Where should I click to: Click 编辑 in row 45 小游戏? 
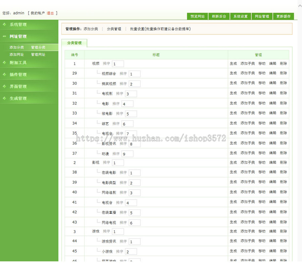pyautogui.click(x=272, y=251)
